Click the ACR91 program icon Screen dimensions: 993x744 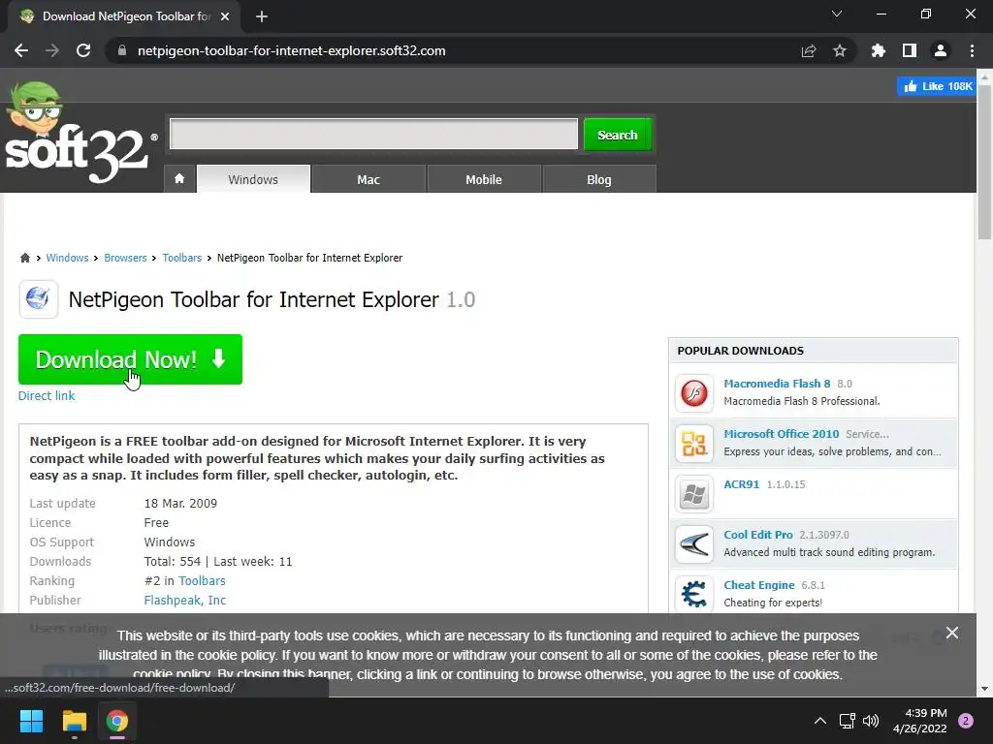click(x=694, y=494)
